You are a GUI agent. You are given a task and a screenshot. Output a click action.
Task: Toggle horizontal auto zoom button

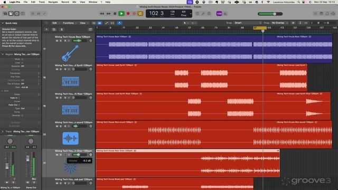306,23
